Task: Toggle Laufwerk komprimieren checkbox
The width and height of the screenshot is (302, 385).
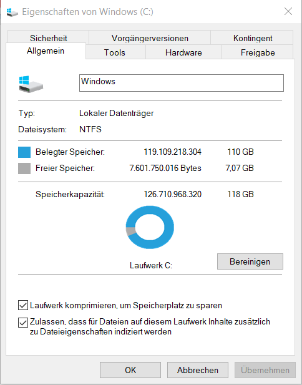Action: [x=23, y=306]
